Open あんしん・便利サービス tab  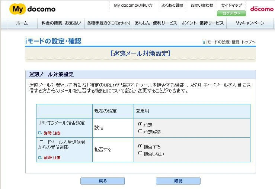point(156,23)
